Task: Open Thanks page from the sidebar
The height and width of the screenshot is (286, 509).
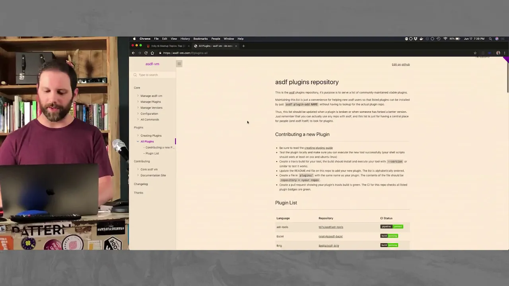Action: (x=138, y=193)
